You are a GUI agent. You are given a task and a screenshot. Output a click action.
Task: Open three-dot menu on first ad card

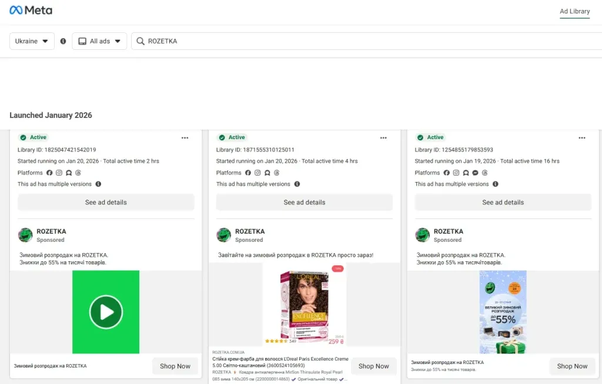[x=185, y=138]
